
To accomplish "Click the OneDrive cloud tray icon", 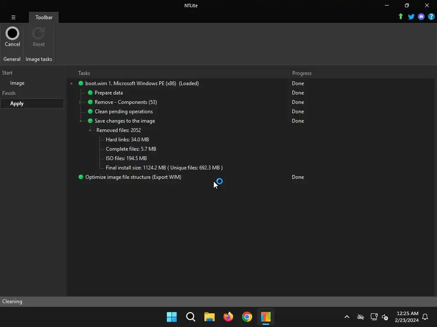I will pos(361,317).
